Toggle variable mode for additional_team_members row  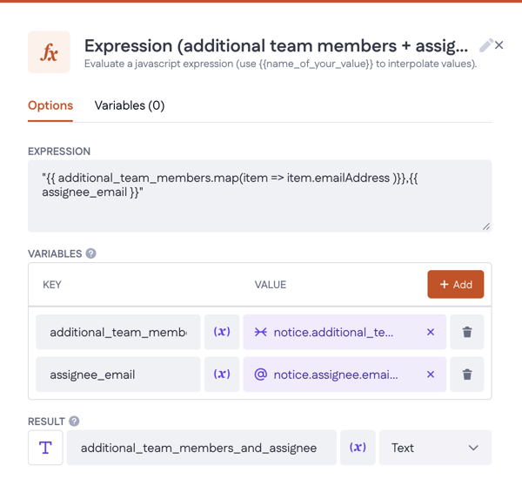click(x=222, y=332)
